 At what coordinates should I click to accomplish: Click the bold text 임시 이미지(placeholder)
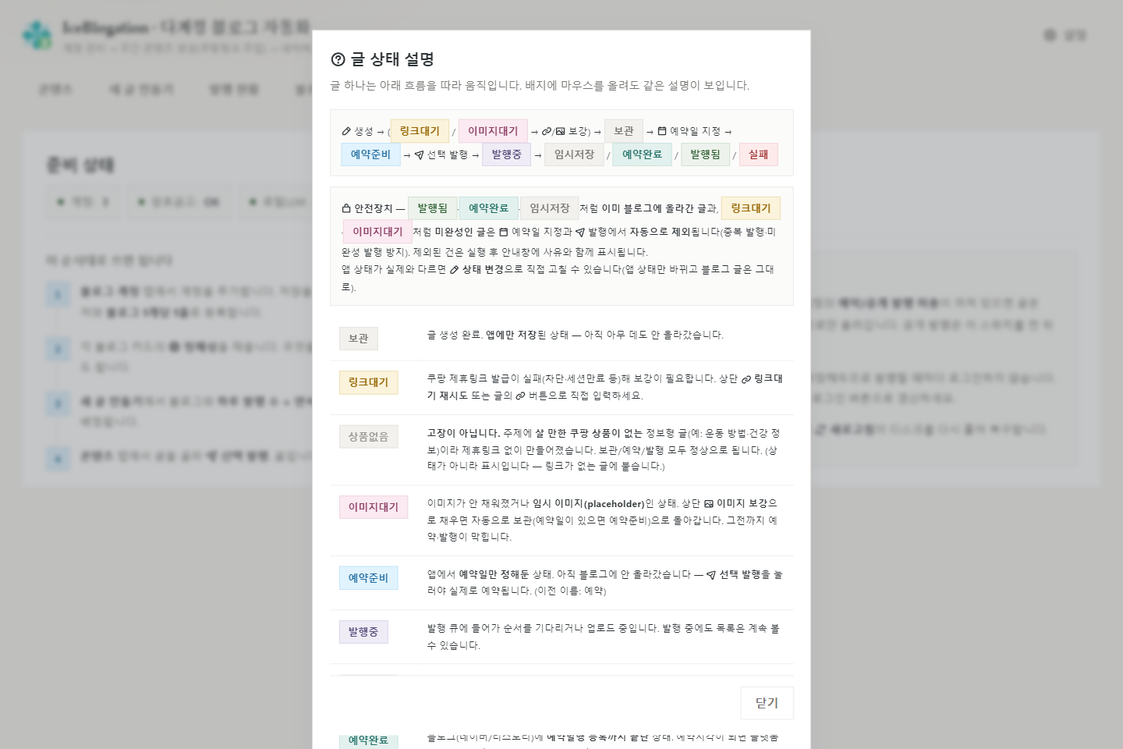point(589,504)
